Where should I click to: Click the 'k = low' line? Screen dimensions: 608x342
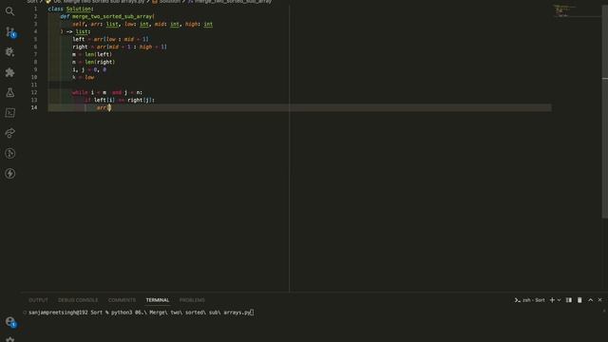click(84, 77)
